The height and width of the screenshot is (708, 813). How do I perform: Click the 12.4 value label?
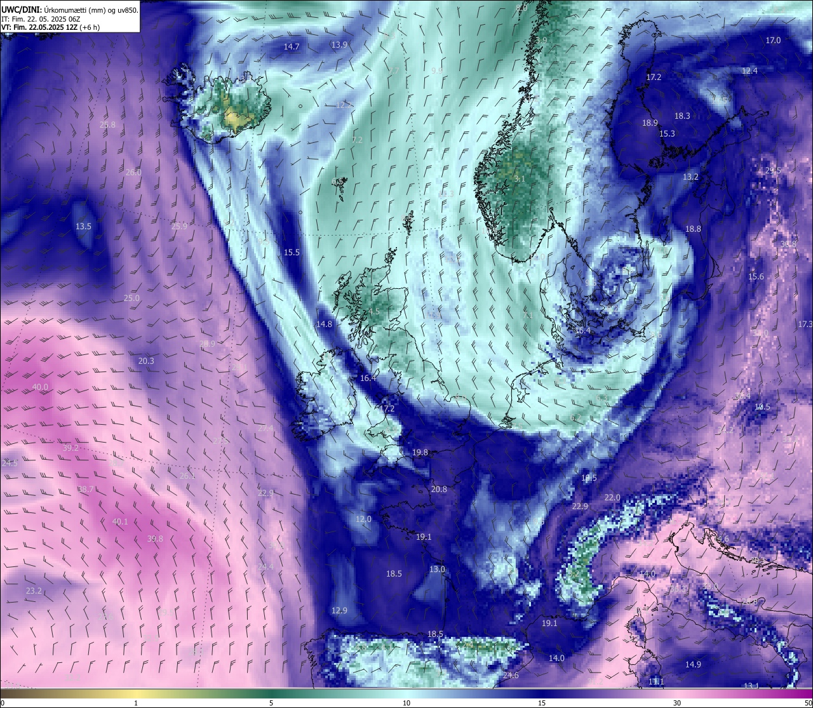[750, 71]
